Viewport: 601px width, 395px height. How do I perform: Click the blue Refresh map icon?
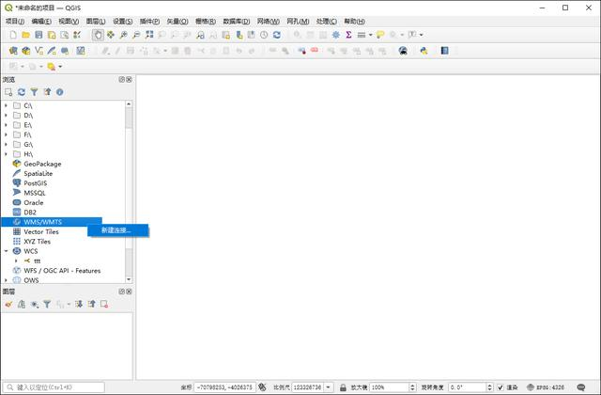click(277, 35)
